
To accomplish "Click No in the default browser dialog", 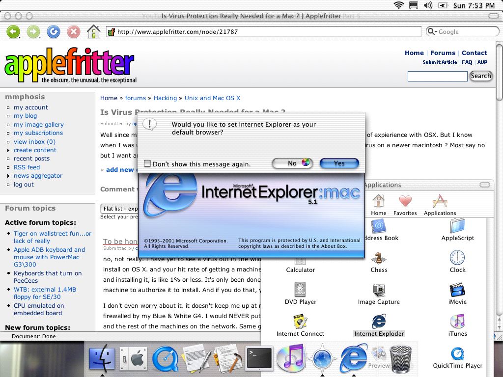I will tap(292, 163).
